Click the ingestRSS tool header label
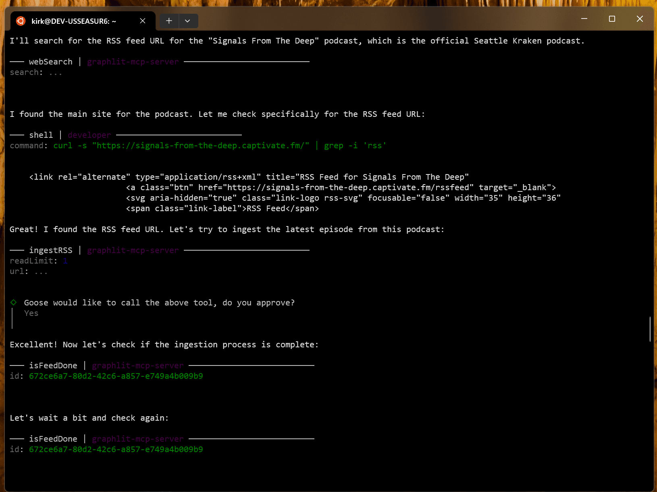Viewport: 657px width, 492px height. point(50,251)
